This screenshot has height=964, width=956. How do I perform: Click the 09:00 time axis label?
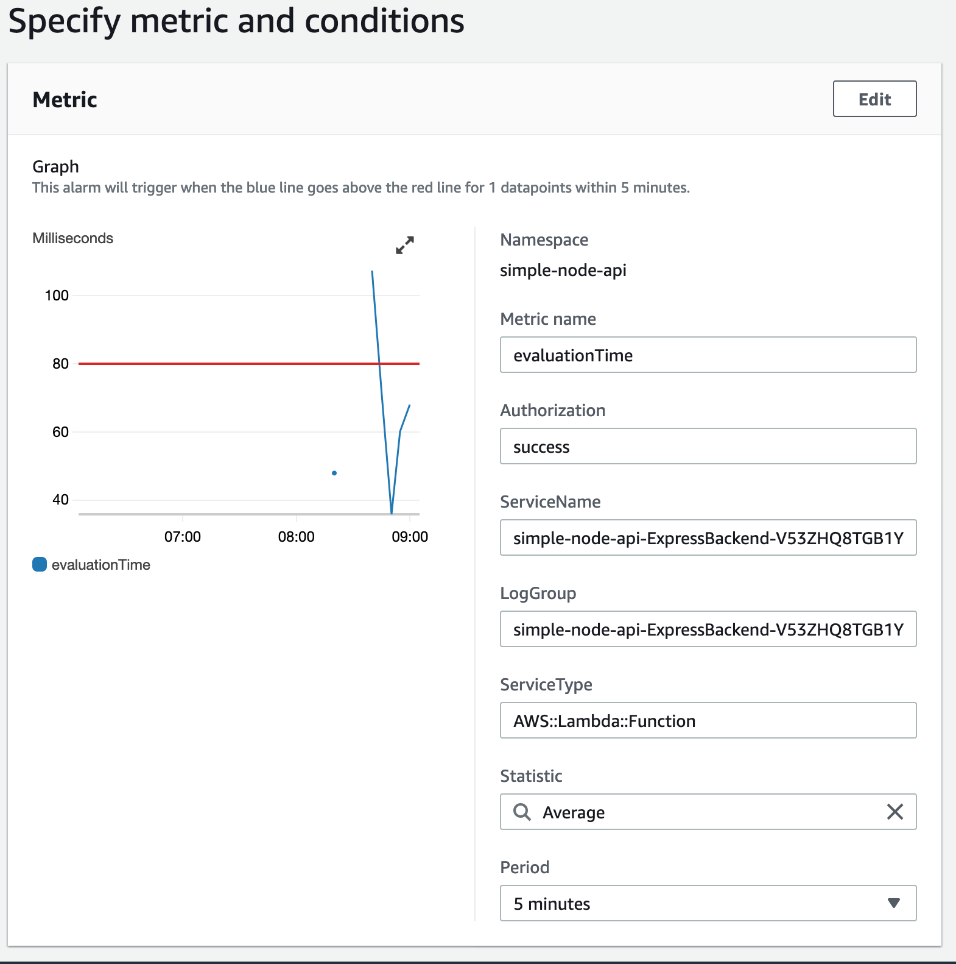point(410,537)
